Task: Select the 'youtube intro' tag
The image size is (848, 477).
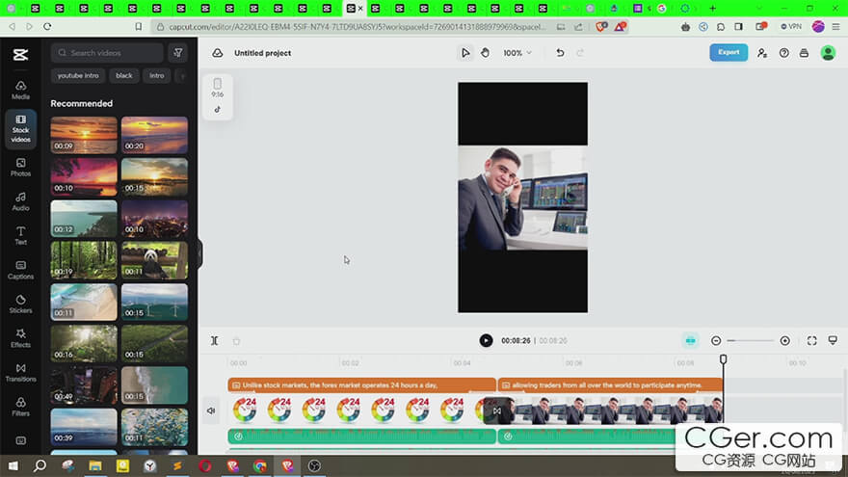Action: pyautogui.click(x=78, y=76)
